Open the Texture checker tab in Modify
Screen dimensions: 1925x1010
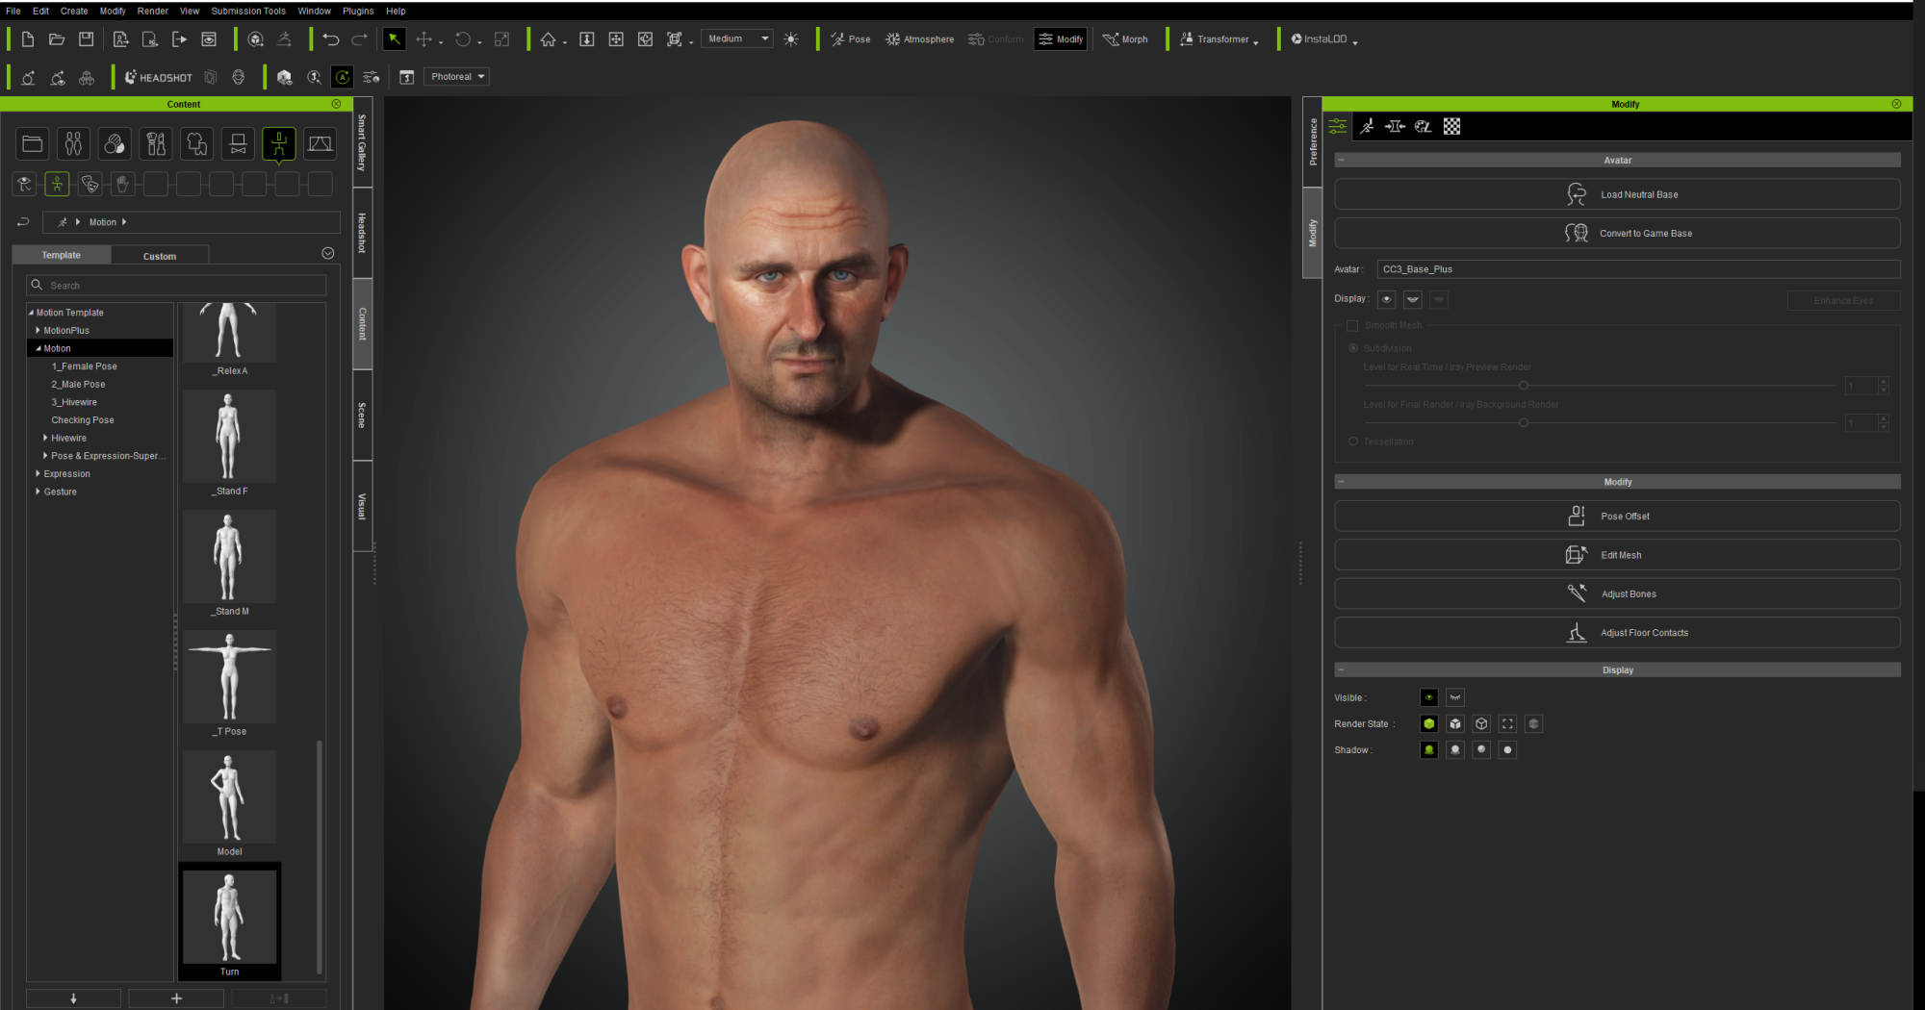tap(1452, 126)
